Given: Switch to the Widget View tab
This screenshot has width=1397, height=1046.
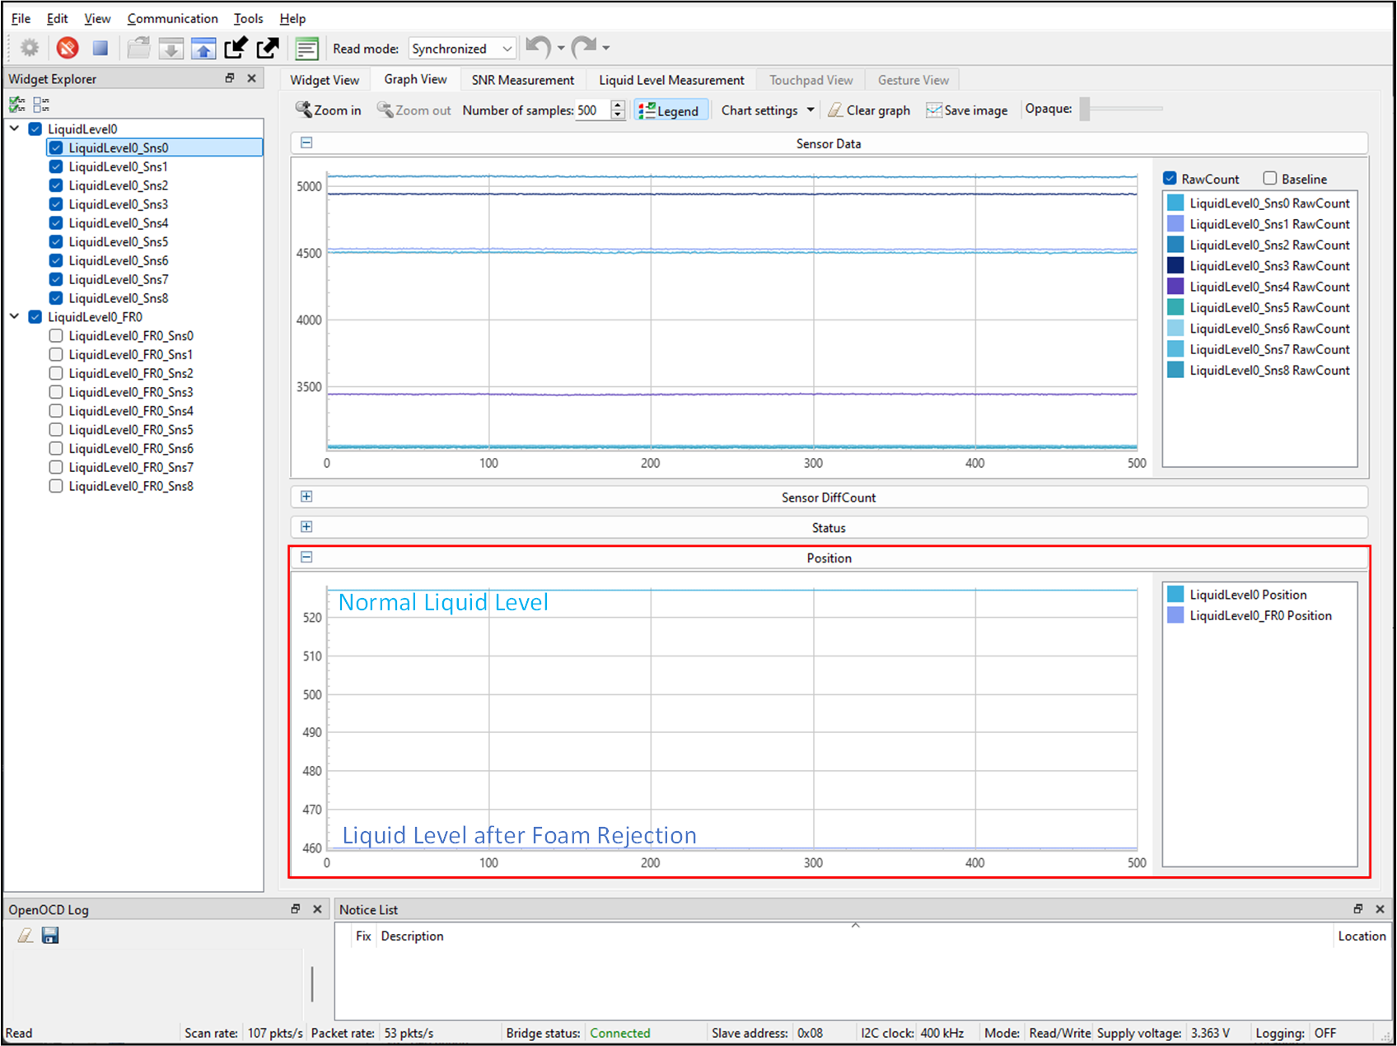Looking at the screenshot, I should (x=325, y=80).
